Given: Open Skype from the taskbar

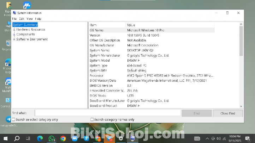Looking at the screenshot, I should (x=86, y=139).
